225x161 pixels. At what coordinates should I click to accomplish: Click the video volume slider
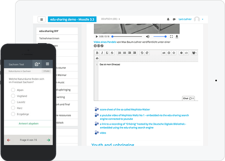(160, 36)
